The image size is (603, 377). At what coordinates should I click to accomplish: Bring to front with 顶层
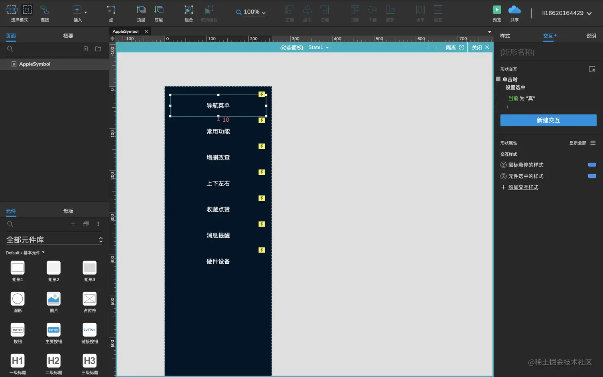click(141, 13)
